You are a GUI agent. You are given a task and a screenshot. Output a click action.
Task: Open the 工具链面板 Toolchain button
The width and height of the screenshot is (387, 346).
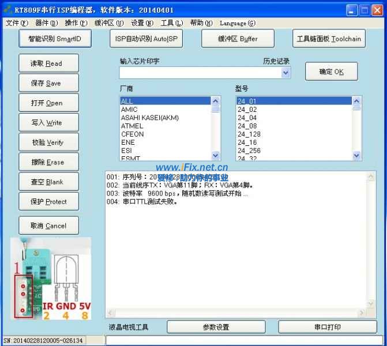pos(329,39)
